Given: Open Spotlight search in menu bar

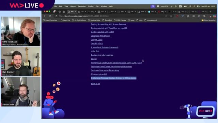Looking at the screenshot, I should coord(194,6).
